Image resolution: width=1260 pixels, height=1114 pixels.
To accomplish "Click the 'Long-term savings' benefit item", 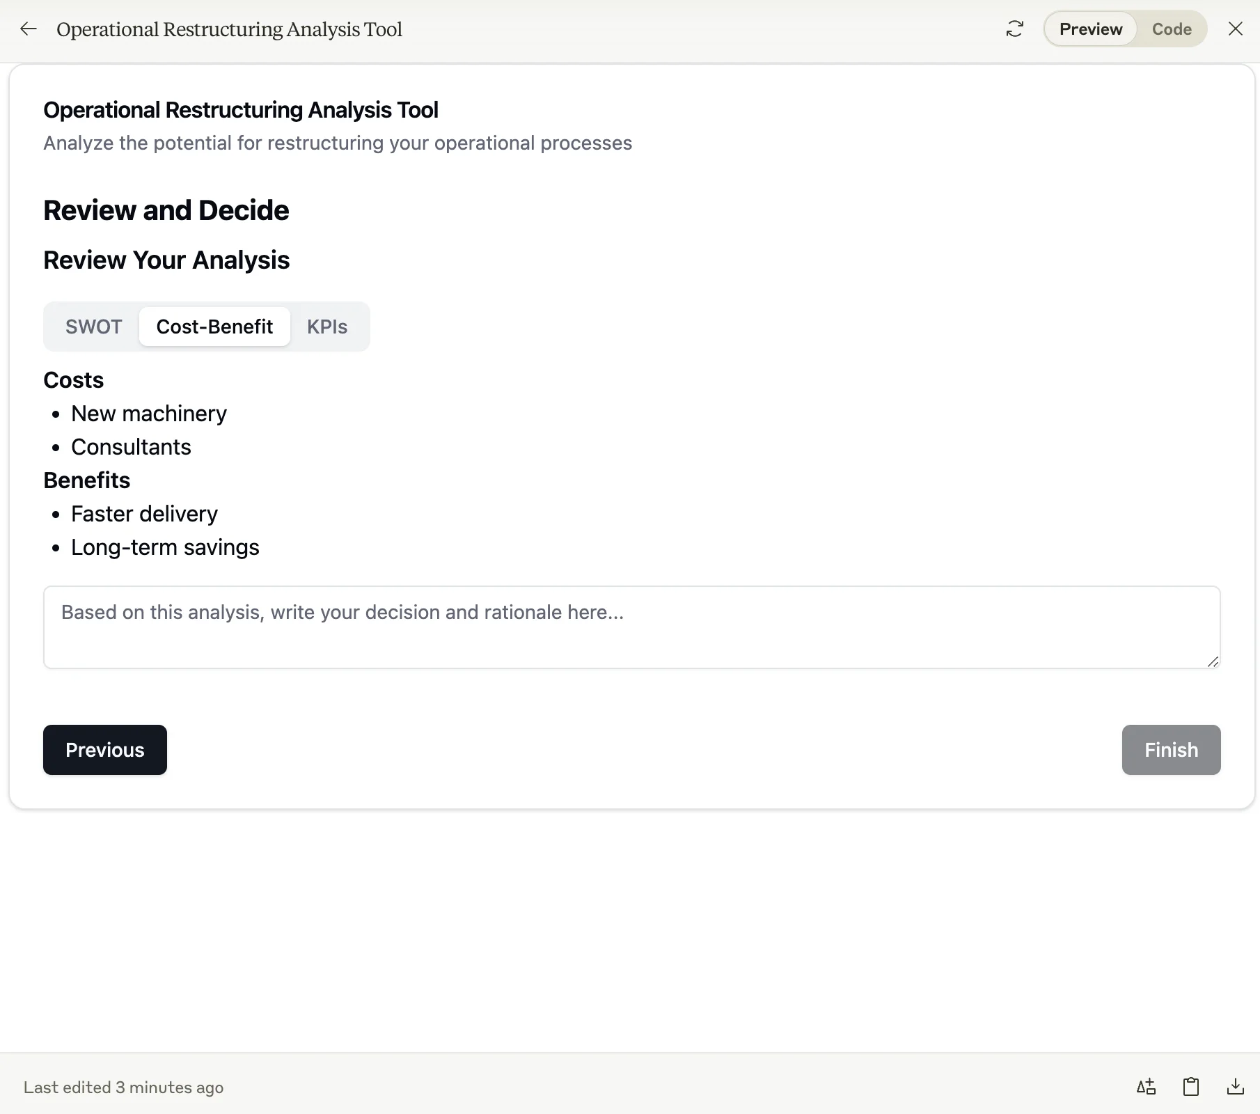I will (x=165, y=547).
